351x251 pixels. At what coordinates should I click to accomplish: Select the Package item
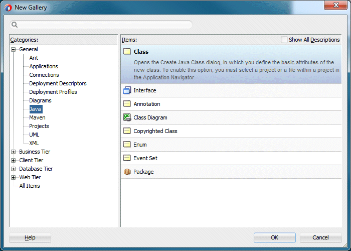pos(231,172)
